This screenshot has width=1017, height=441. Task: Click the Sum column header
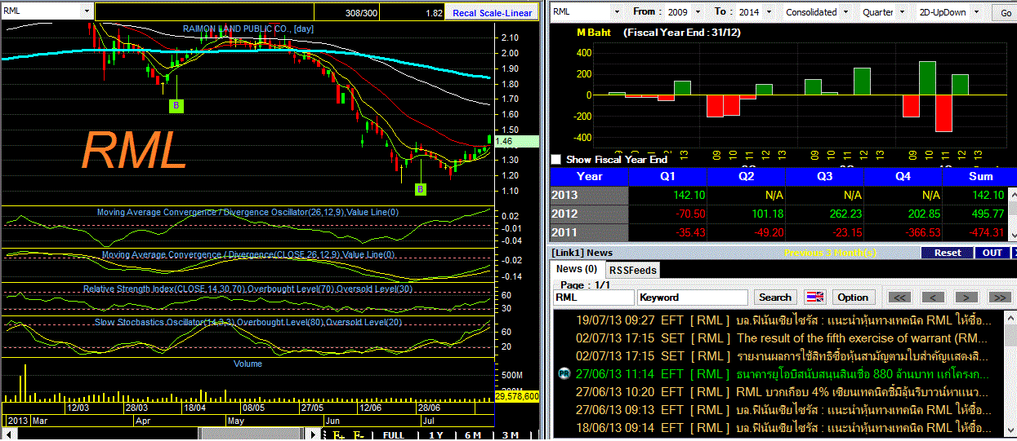[980, 176]
